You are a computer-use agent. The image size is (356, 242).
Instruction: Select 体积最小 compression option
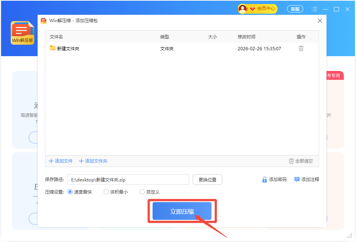[x=106, y=192]
